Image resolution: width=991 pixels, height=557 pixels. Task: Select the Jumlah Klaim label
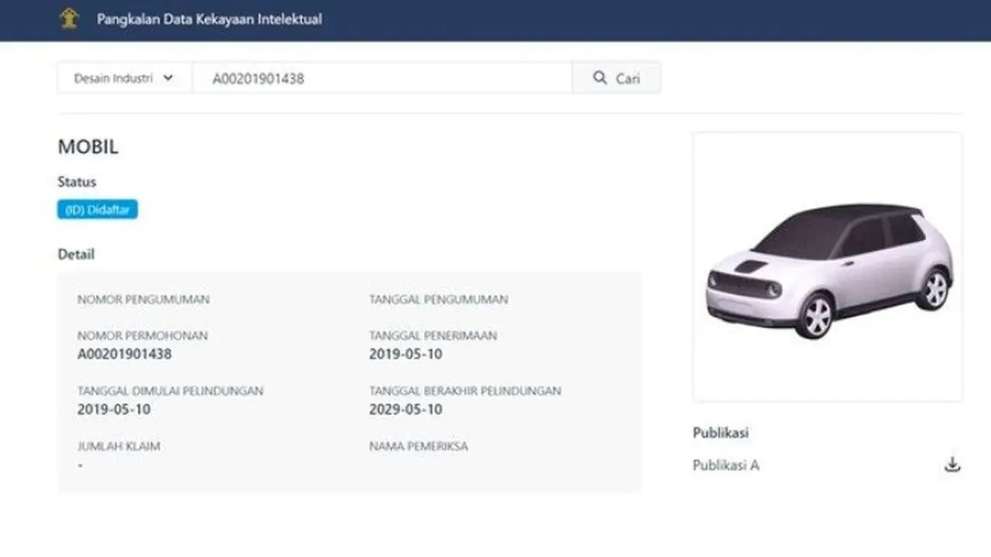[119, 446]
